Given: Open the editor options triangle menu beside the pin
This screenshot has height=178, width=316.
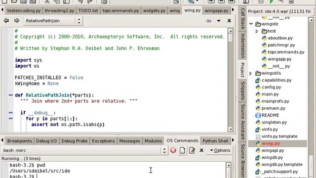Looking at the screenshot, I should pos(219,21).
